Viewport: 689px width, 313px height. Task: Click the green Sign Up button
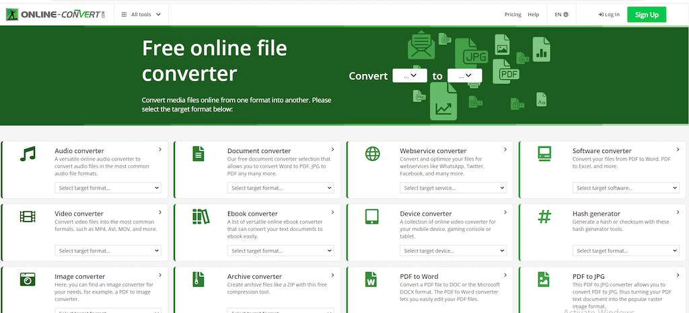[647, 15]
